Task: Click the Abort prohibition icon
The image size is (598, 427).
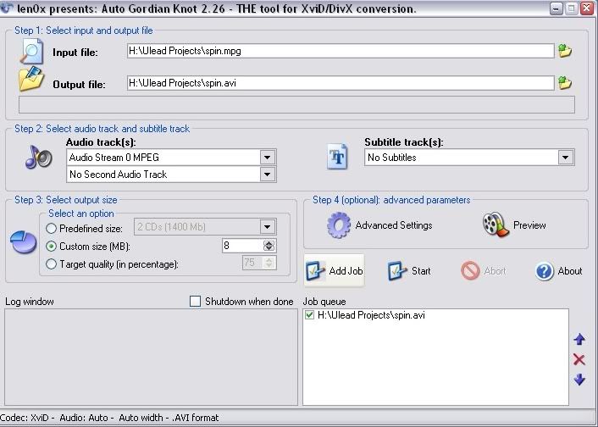Action: (470, 271)
